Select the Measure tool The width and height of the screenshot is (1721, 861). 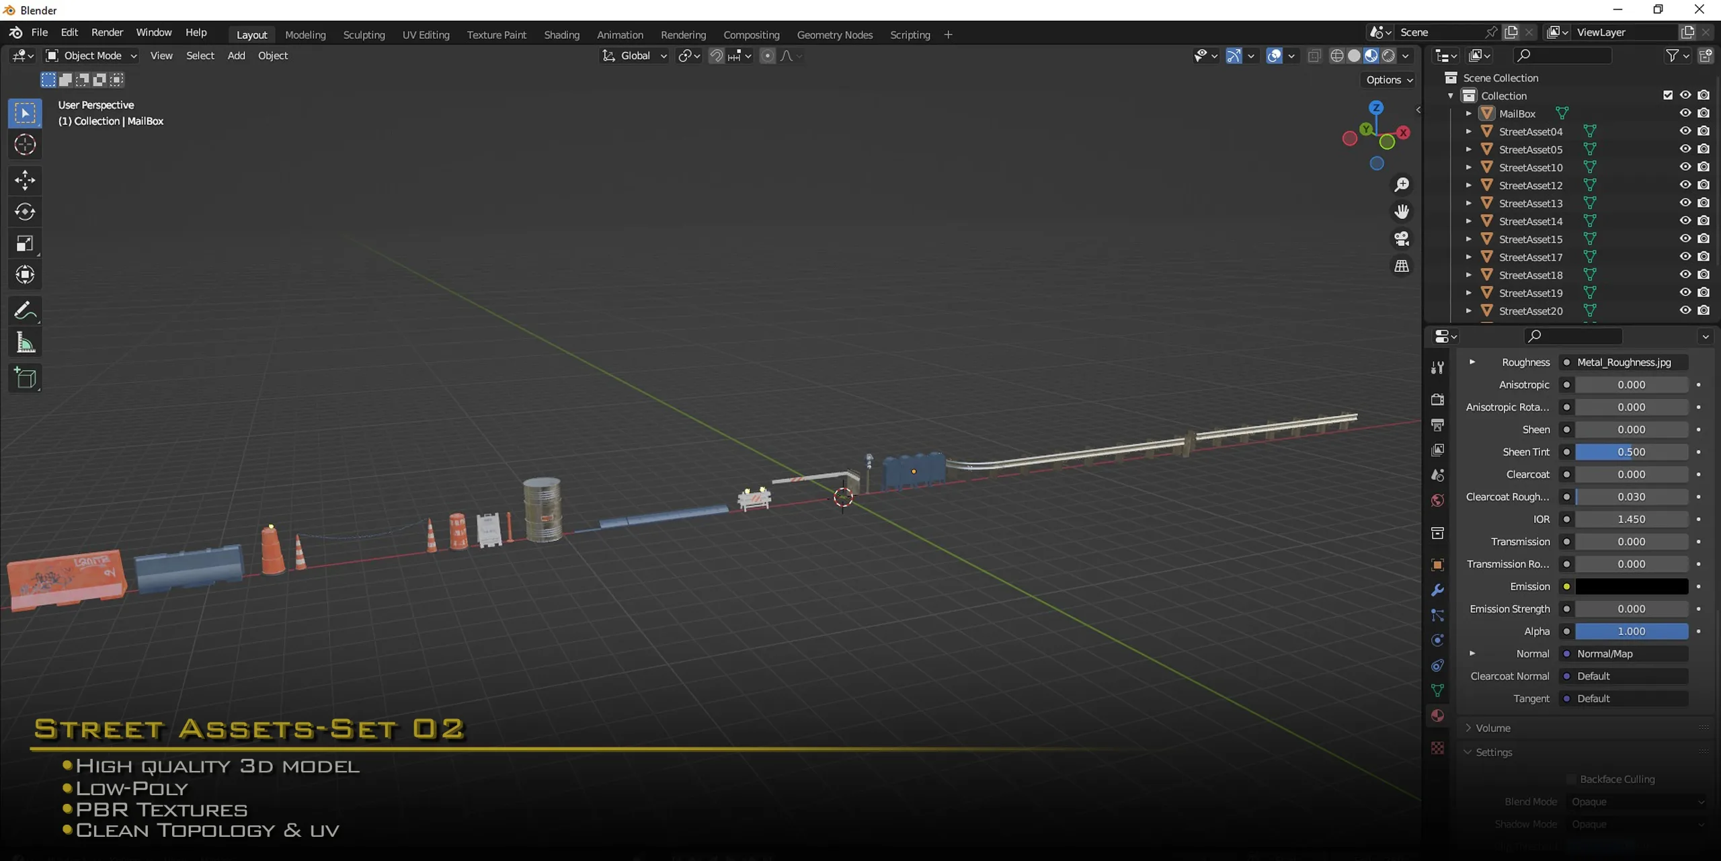pos(25,343)
